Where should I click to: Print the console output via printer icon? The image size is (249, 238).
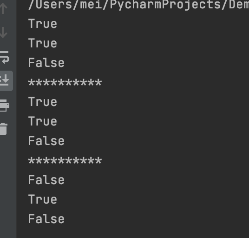point(5,106)
